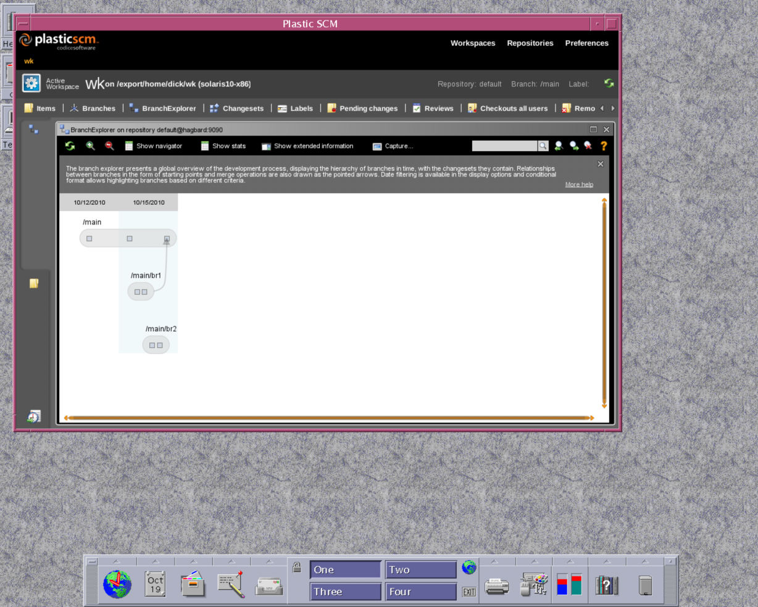The height and width of the screenshot is (607, 758).
Task: Select the first changeset in /main/br2
Action: click(152, 345)
